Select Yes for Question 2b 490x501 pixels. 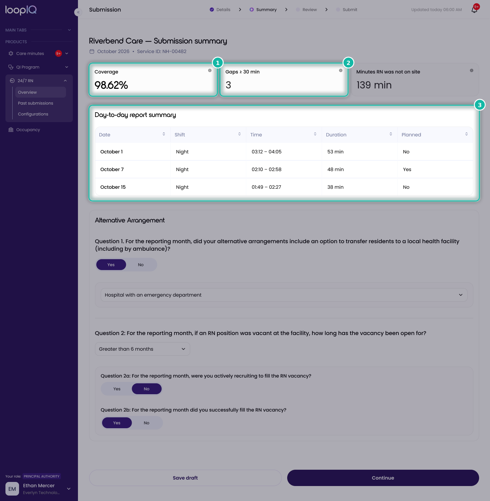[117, 423]
